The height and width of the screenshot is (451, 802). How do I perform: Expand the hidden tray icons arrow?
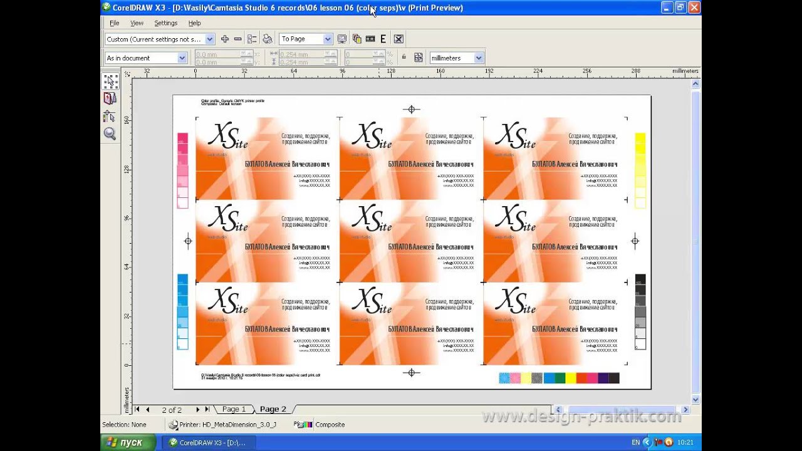[647, 442]
